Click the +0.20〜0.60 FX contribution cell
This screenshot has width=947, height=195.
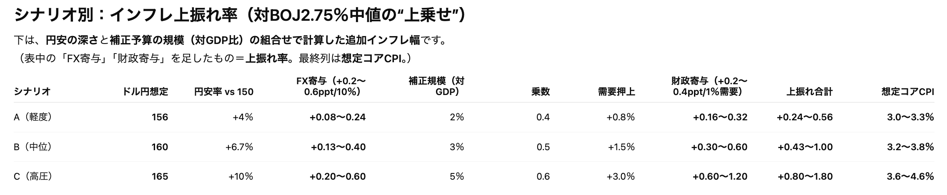[338, 177]
